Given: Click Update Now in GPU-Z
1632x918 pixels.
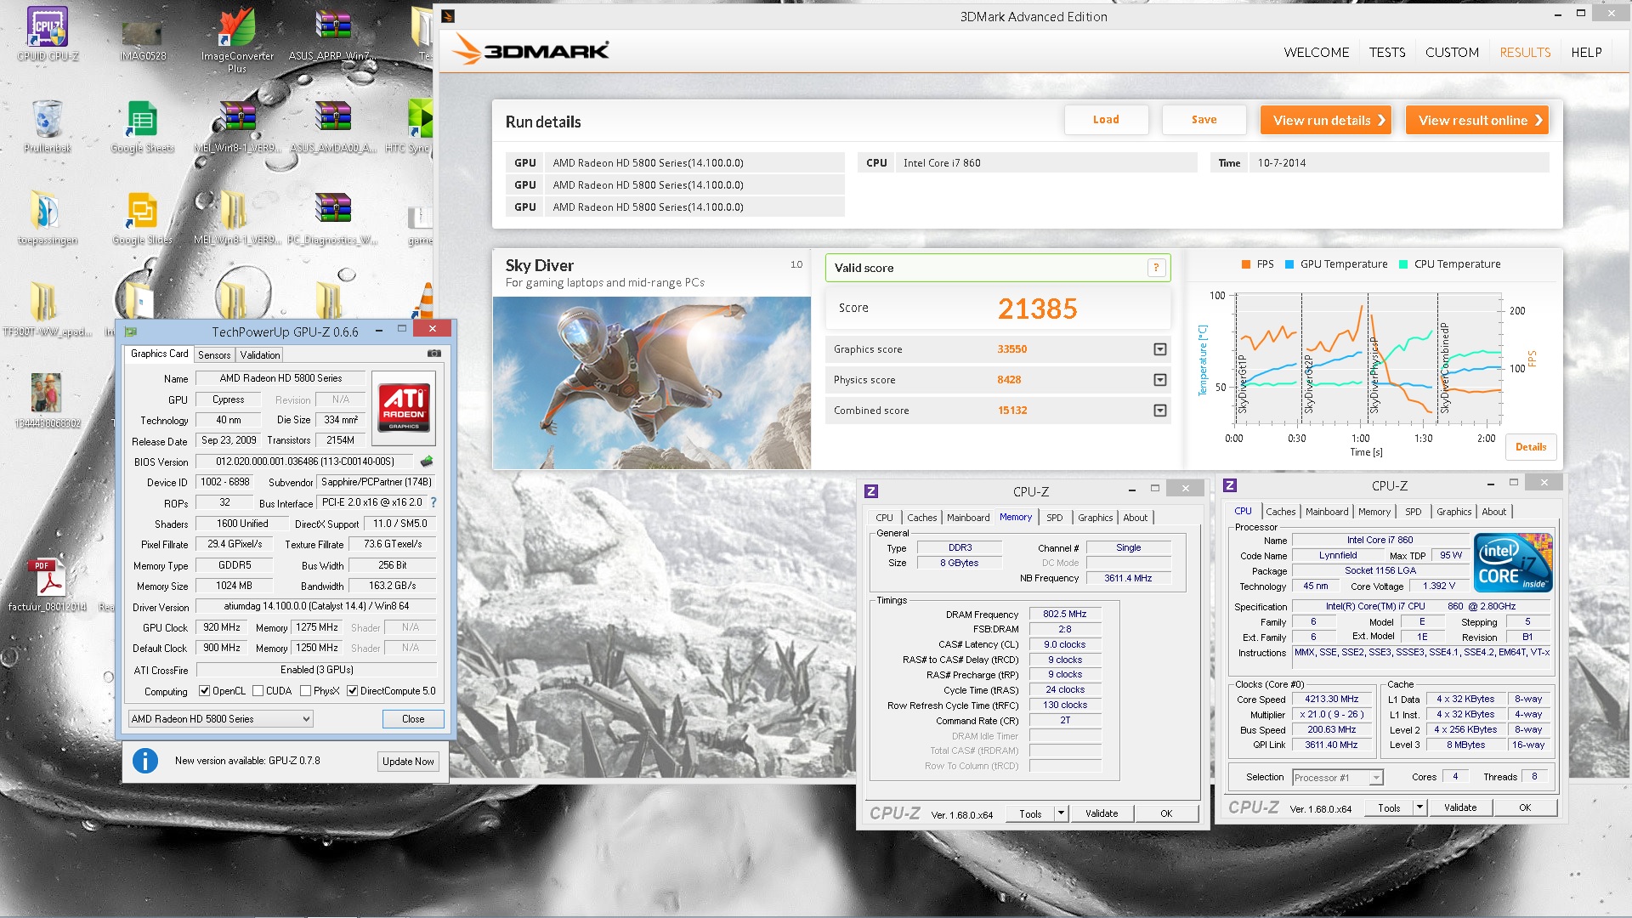Looking at the screenshot, I should click(x=408, y=762).
